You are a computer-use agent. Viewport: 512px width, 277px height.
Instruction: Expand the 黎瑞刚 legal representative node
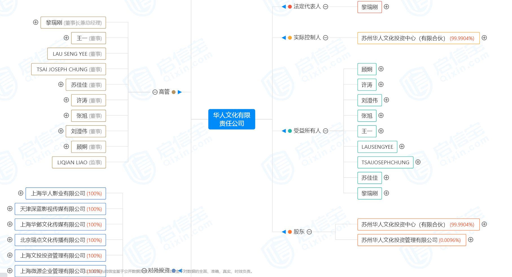point(386,7)
